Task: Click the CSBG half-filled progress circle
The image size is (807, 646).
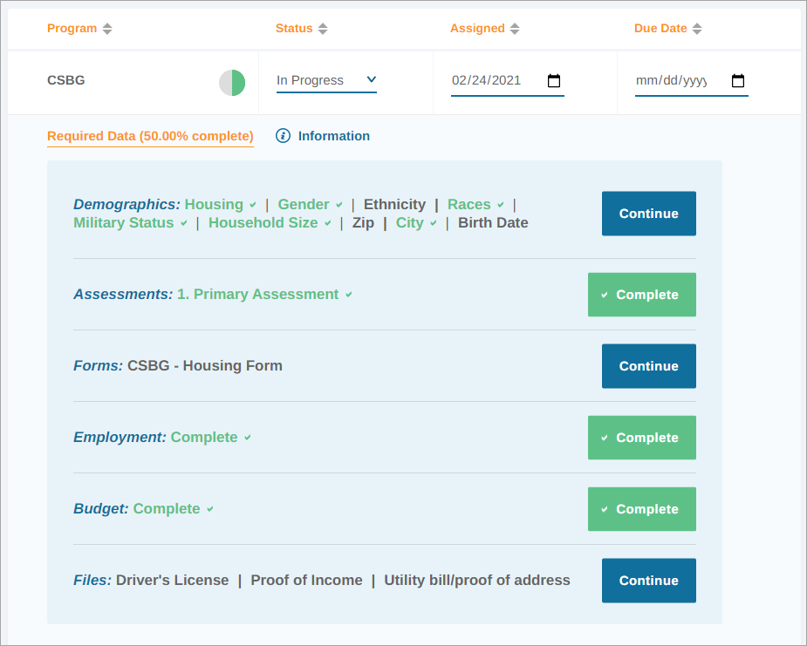Action: tap(232, 83)
